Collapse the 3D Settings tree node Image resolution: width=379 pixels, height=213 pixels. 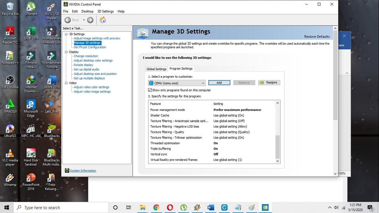pos(67,34)
